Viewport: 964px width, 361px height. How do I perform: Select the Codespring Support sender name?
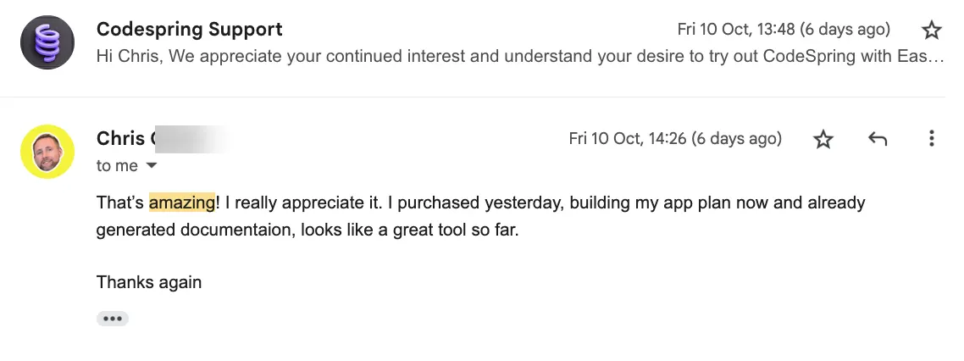(x=190, y=29)
